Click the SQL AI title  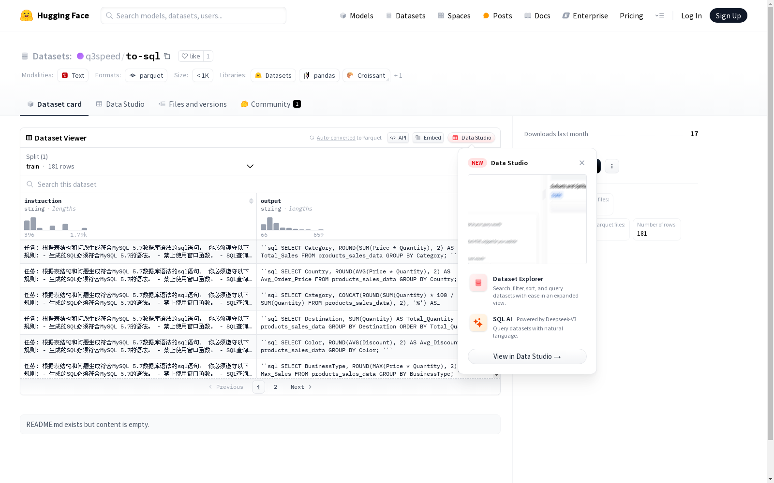(503, 319)
